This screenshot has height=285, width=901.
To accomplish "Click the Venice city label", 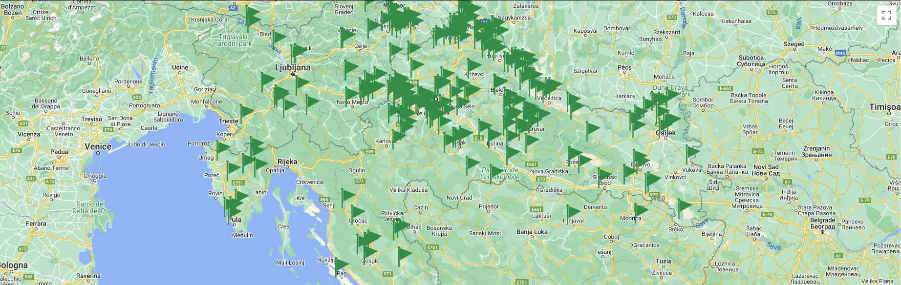I will [x=98, y=146].
